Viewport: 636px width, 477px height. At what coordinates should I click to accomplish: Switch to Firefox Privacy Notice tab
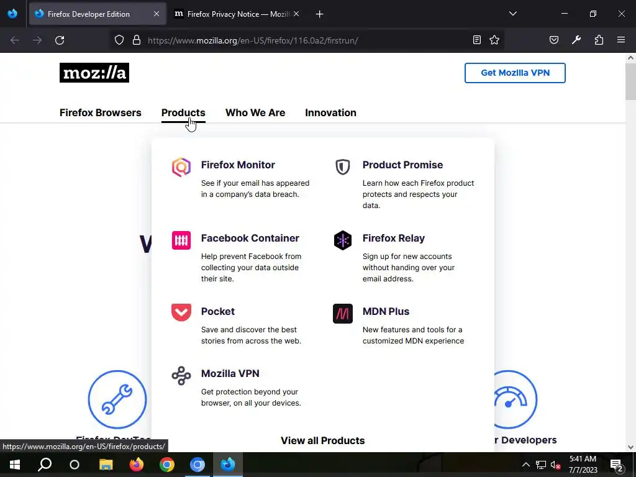pos(231,14)
